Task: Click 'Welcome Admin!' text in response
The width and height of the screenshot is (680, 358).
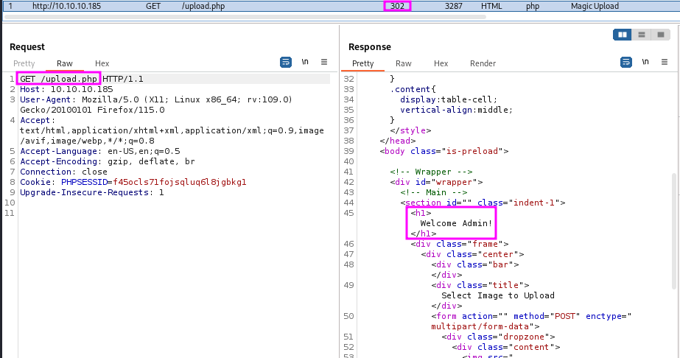Action: pyautogui.click(x=456, y=223)
